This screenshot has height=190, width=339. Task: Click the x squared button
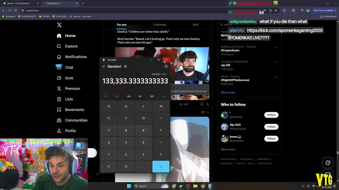[x=126, y=118]
